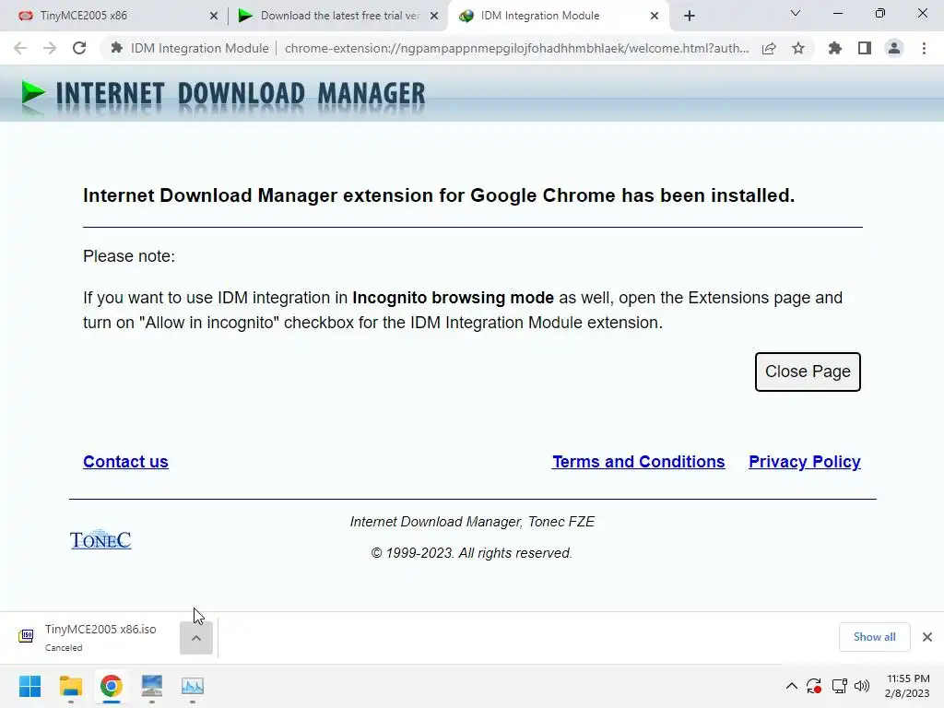Reload the current page
The width and height of the screenshot is (944, 708).
pyautogui.click(x=79, y=48)
